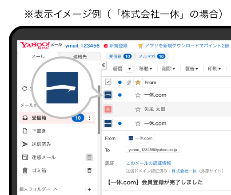
Task: Open the 受信箱 10 tab
Action: 120,56
